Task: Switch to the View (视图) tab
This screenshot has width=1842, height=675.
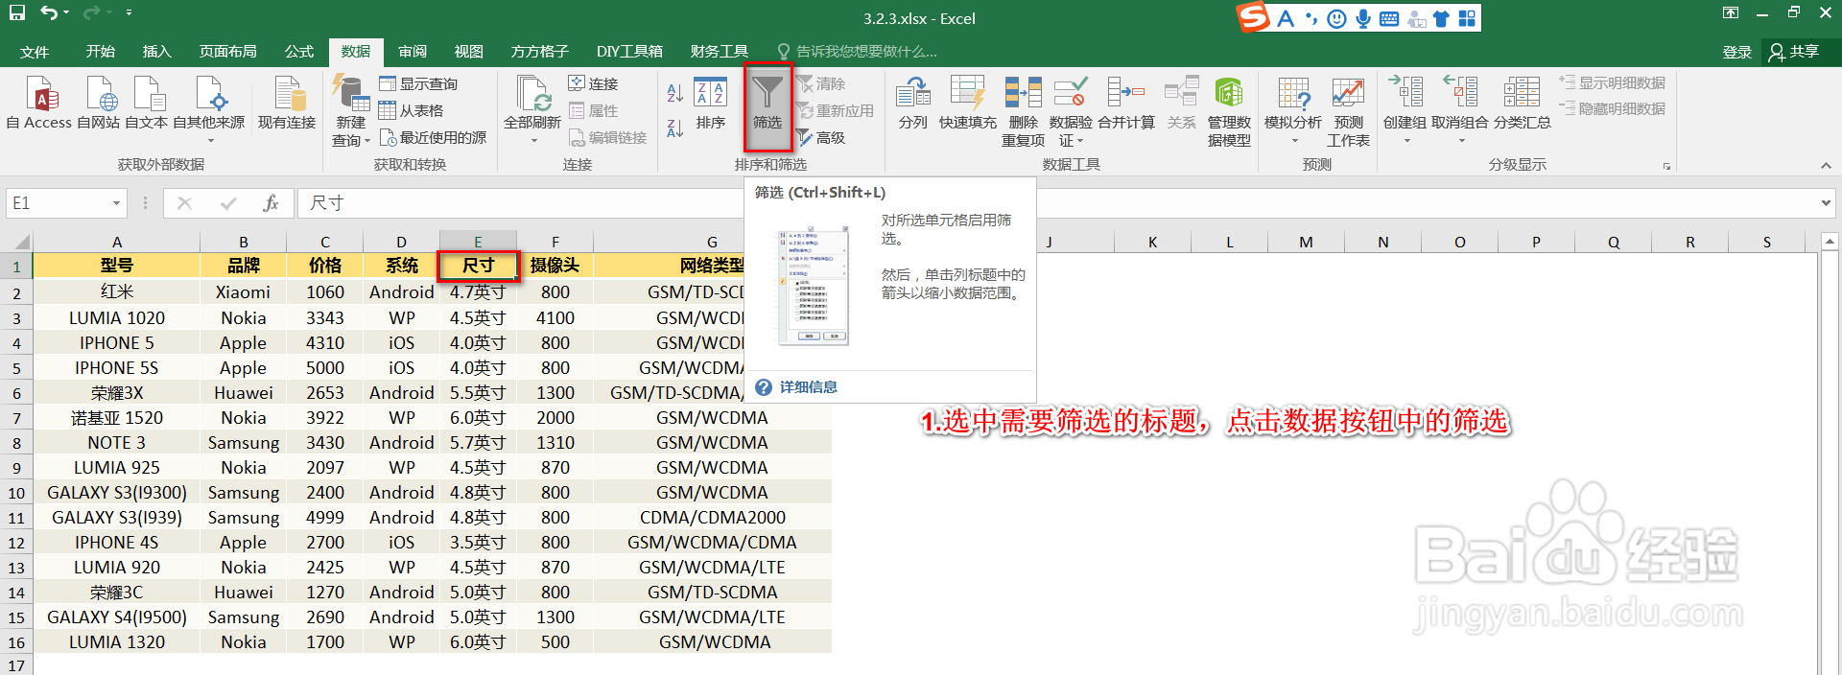Action: [469, 52]
